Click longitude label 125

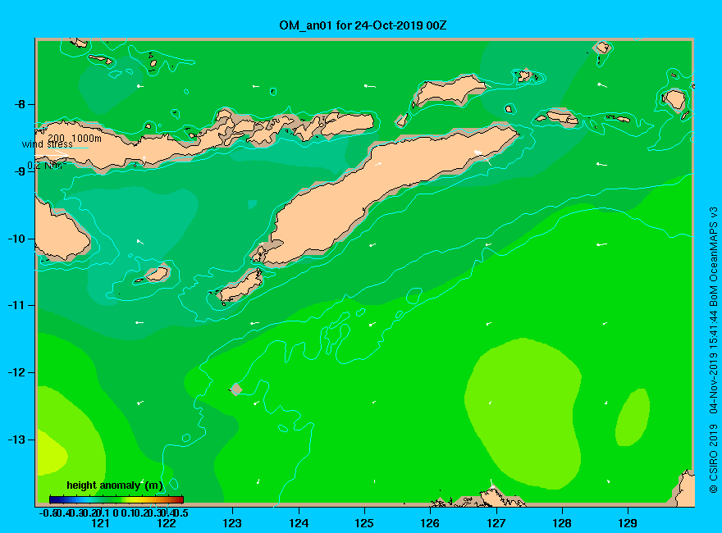click(x=364, y=523)
